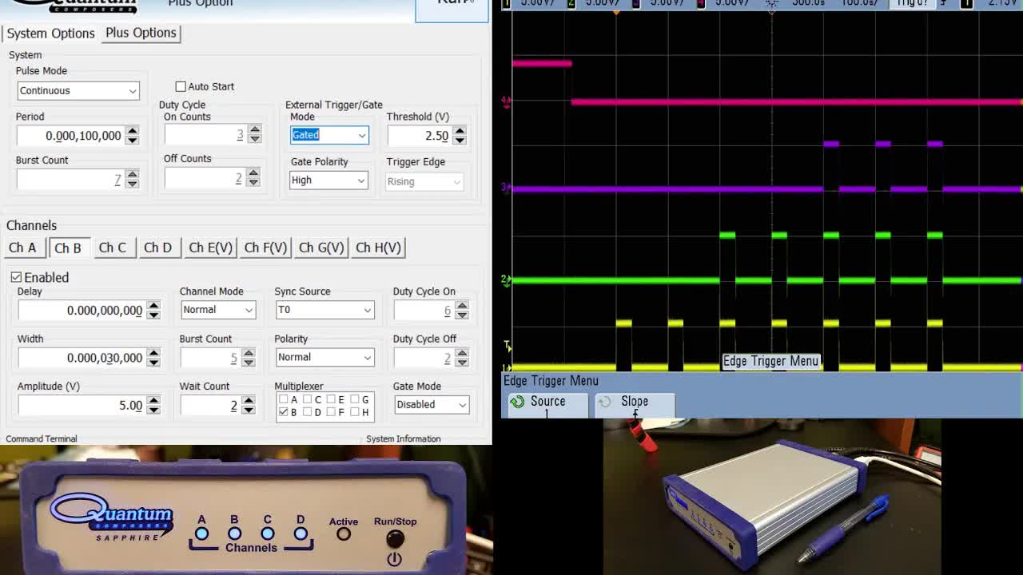Select the Ch E(V) channel tab
The height and width of the screenshot is (575, 1023).
(210, 248)
